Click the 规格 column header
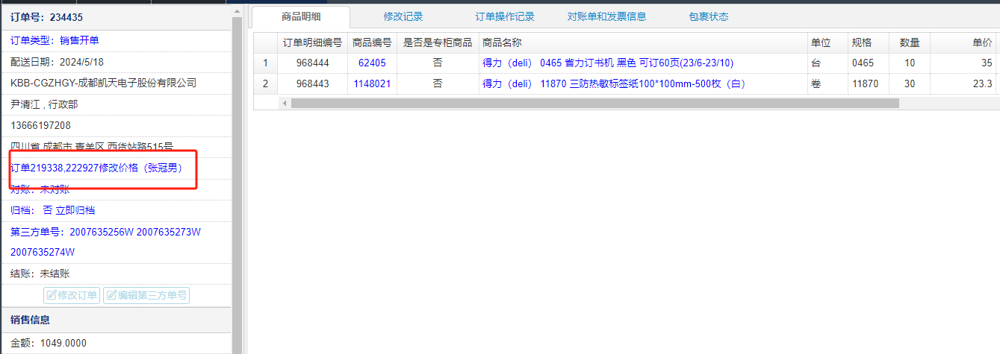This screenshot has width=1000, height=354. click(868, 43)
